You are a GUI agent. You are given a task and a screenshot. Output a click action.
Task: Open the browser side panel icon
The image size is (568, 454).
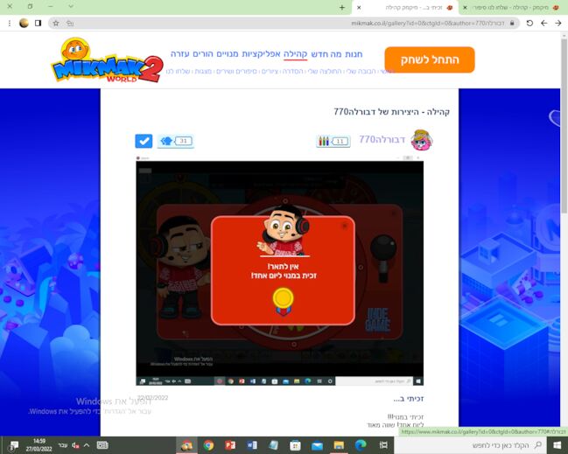coord(38,23)
